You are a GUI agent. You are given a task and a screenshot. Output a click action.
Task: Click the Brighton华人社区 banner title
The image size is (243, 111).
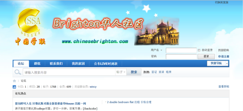tap(98, 24)
